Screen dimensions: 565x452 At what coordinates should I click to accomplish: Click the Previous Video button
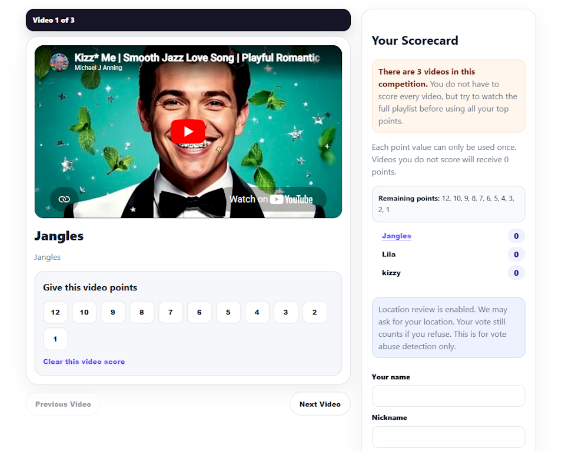(x=63, y=404)
